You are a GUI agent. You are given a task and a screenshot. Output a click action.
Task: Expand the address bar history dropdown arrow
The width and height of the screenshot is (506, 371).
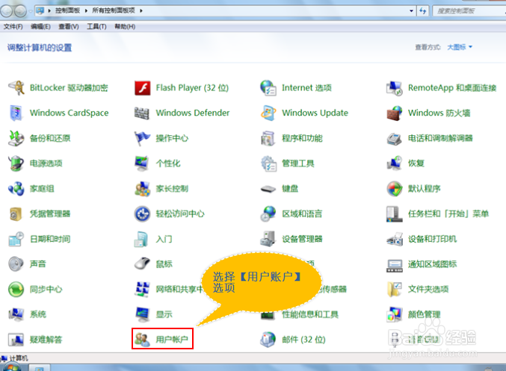click(411, 10)
